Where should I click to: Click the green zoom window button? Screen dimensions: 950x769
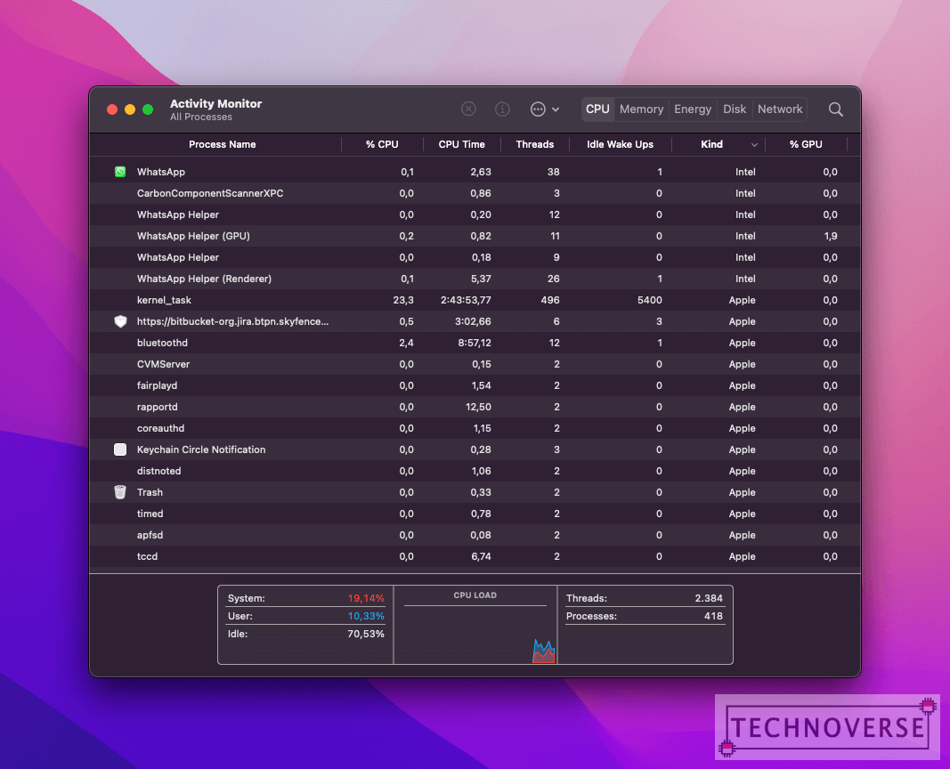pyautogui.click(x=147, y=109)
